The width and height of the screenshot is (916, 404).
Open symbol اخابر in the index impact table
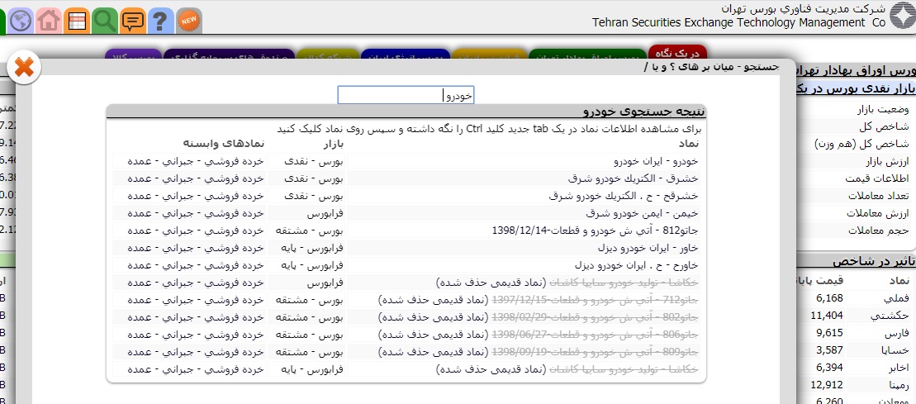coord(895,367)
